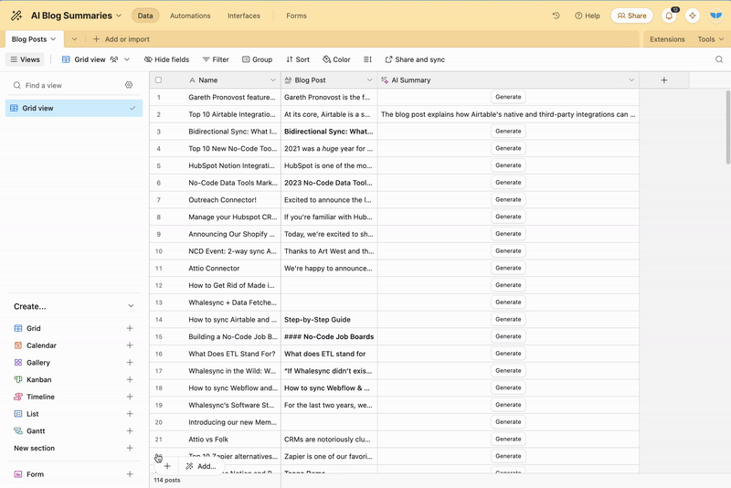This screenshot has width=731, height=488.
Task: Create a new Gallery view with its plus icon
Action: tap(130, 362)
